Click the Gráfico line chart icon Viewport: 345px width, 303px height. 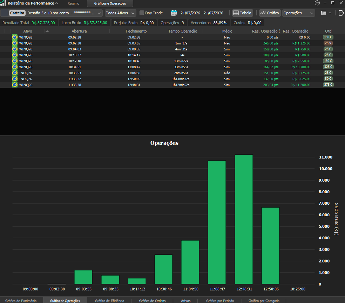[x=263, y=13]
